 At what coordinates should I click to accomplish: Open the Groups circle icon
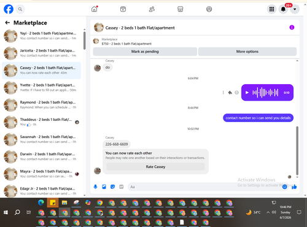(209, 9)
